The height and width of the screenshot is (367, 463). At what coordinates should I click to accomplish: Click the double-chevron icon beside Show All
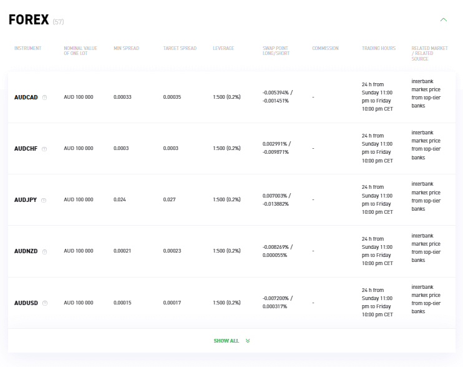(x=248, y=341)
